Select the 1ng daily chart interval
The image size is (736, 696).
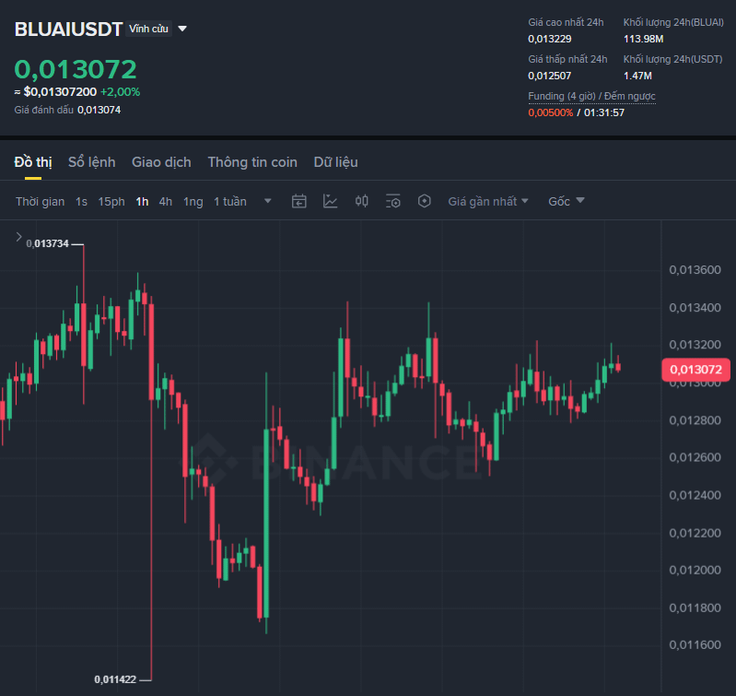pyautogui.click(x=193, y=202)
